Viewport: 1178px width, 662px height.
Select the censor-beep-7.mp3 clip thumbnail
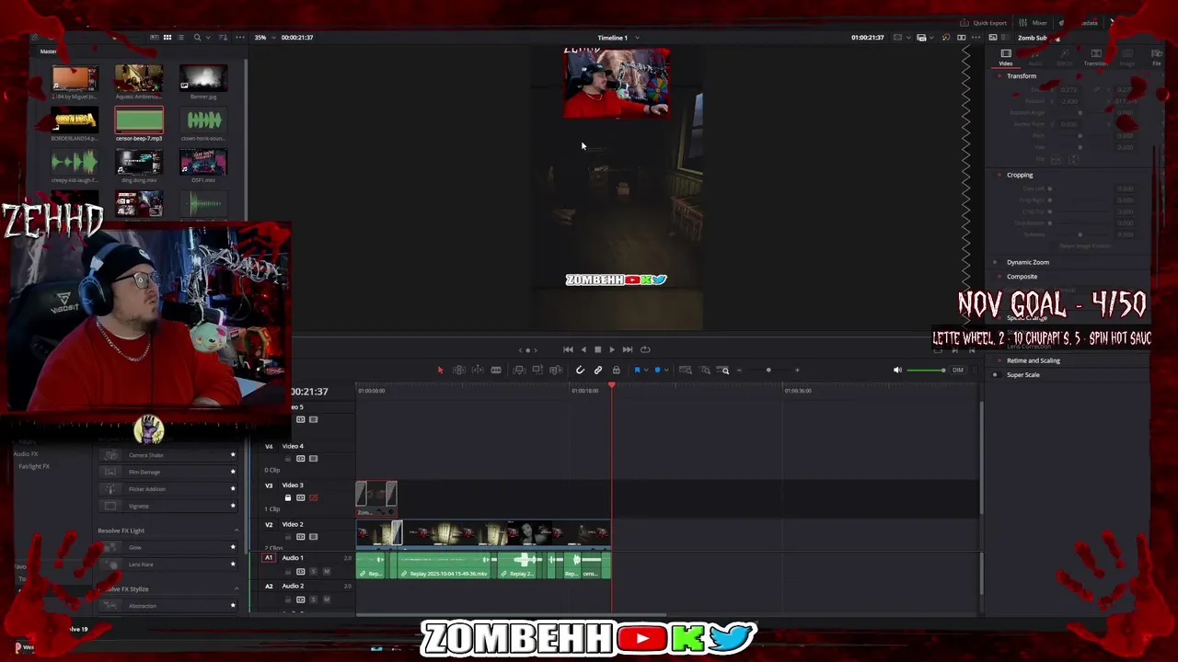(x=139, y=120)
